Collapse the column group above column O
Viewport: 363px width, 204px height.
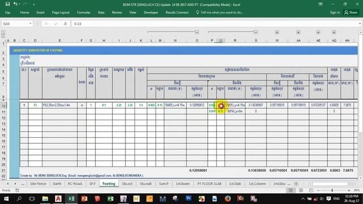pyautogui.click(x=197, y=32)
